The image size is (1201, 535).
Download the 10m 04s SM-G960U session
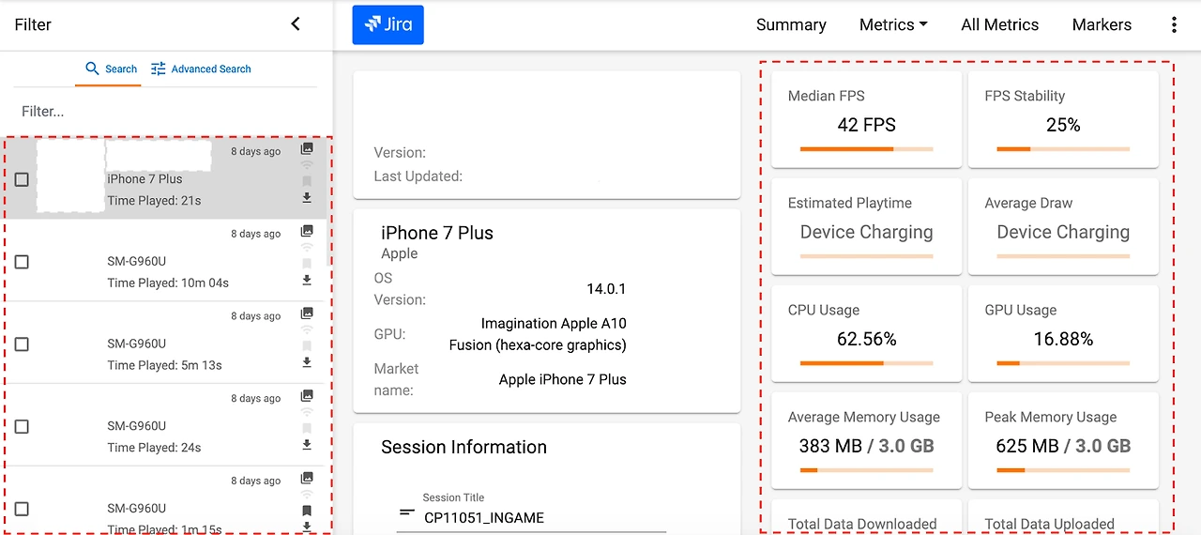(x=307, y=280)
